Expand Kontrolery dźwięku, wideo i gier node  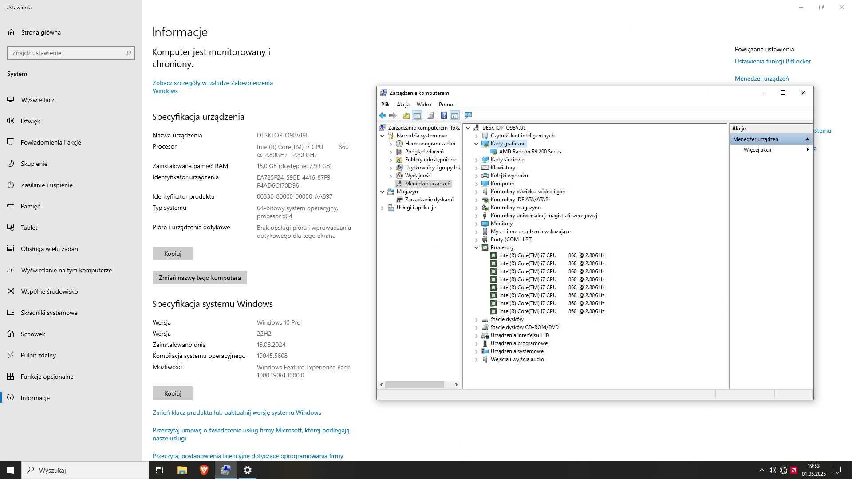pyautogui.click(x=477, y=192)
